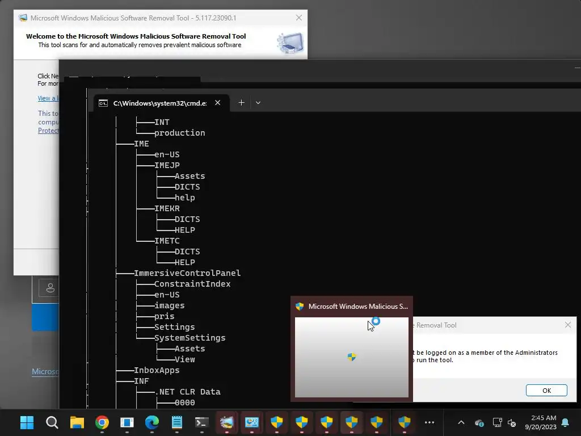Click the 'ConstraintIndex' entry
581x436 pixels.
point(192,284)
